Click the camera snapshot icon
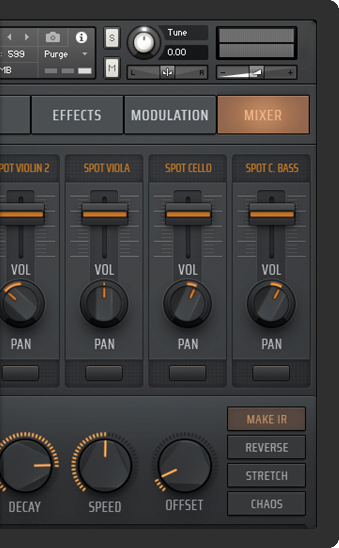 (53, 37)
